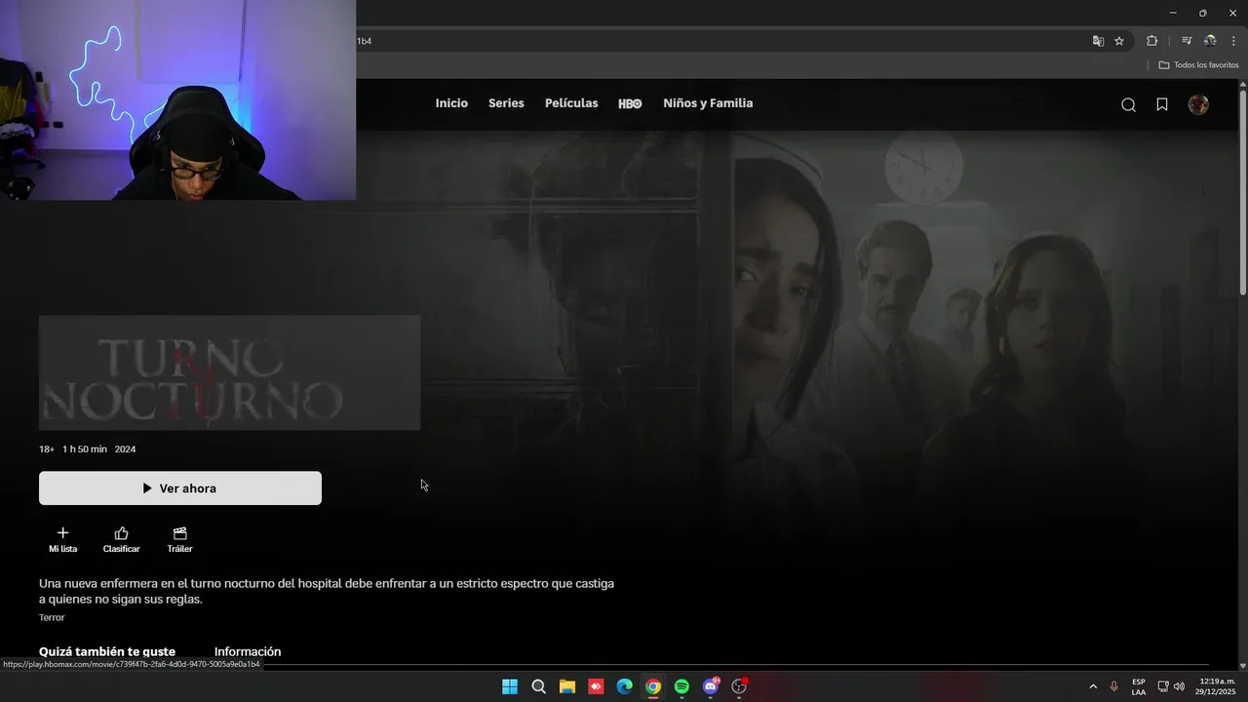Click the Turno Nocturno title logo
Viewport: 1248px width, 702px height.
point(229,372)
